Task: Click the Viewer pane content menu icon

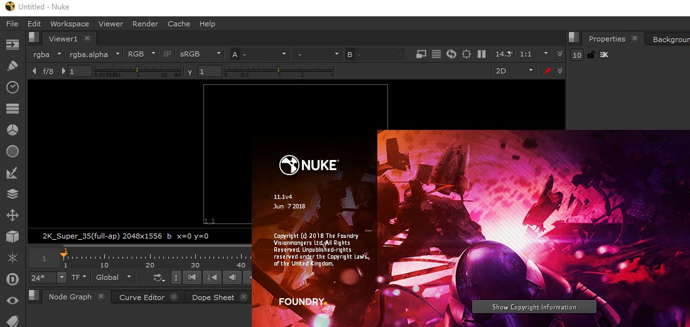Action: pyautogui.click(x=35, y=38)
